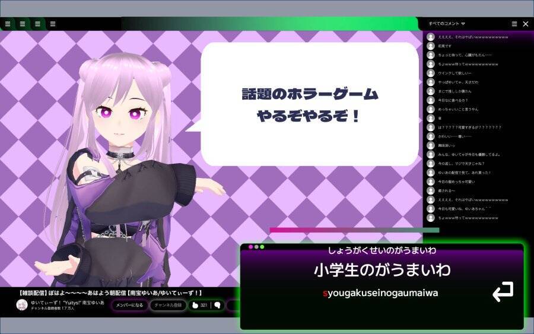Image resolution: width=534 pixels, height=334 pixels.
Task: Expand the すべてのコメント comment filter dropdown
Action: (x=447, y=24)
